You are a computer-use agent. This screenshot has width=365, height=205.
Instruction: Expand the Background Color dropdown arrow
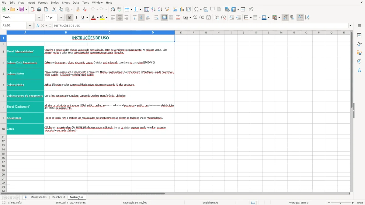click(106, 18)
